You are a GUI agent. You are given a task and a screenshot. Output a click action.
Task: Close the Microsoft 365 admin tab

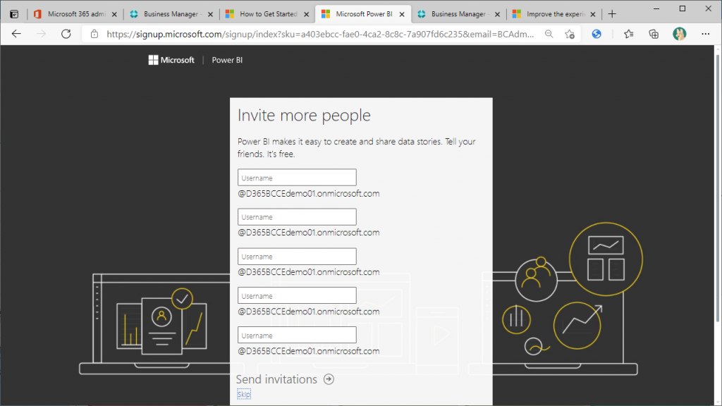(114, 14)
